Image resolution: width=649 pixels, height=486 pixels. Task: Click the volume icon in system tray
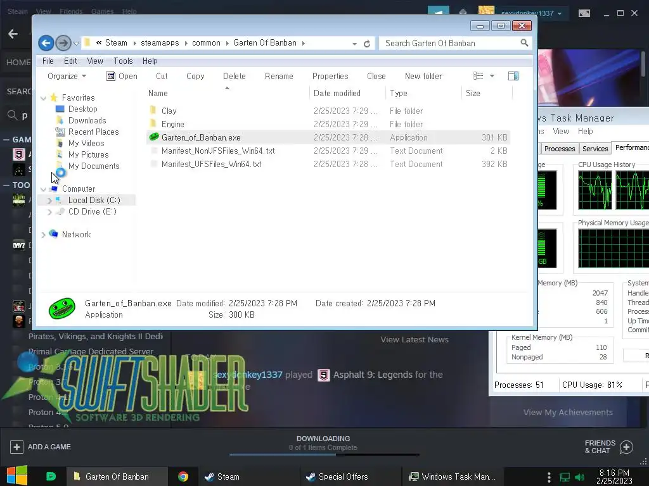coord(579,477)
